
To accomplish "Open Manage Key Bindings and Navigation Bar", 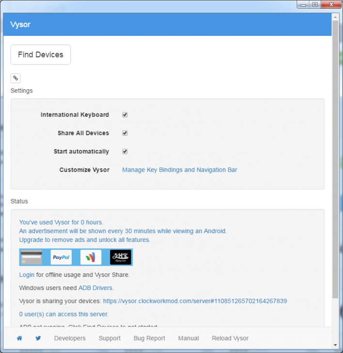I will (179, 170).
